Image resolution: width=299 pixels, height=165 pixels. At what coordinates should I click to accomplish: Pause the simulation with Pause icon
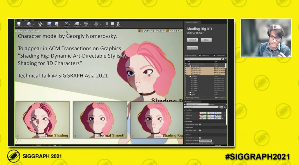[107, 24]
